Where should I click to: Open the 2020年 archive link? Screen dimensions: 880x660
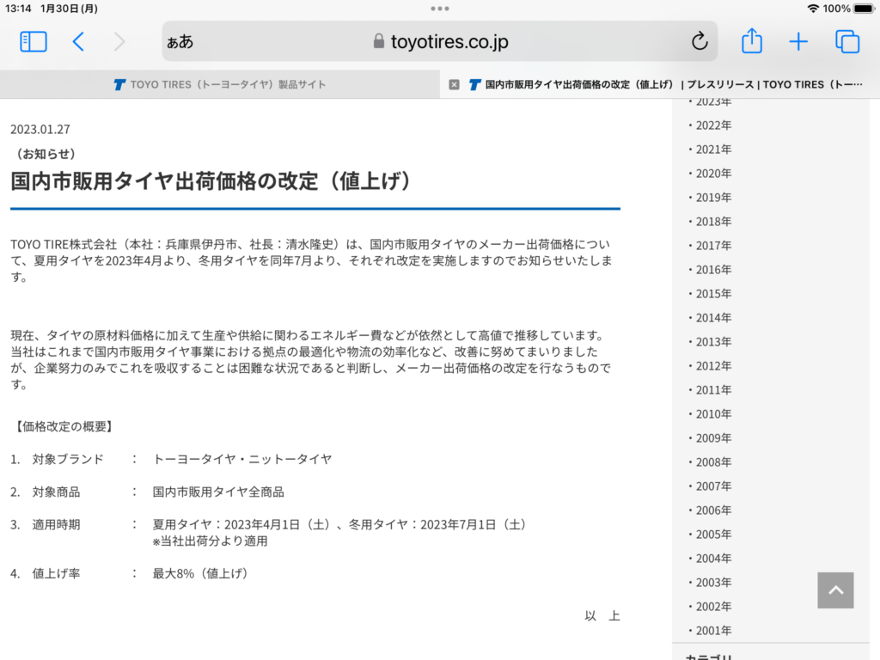[713, 174]
